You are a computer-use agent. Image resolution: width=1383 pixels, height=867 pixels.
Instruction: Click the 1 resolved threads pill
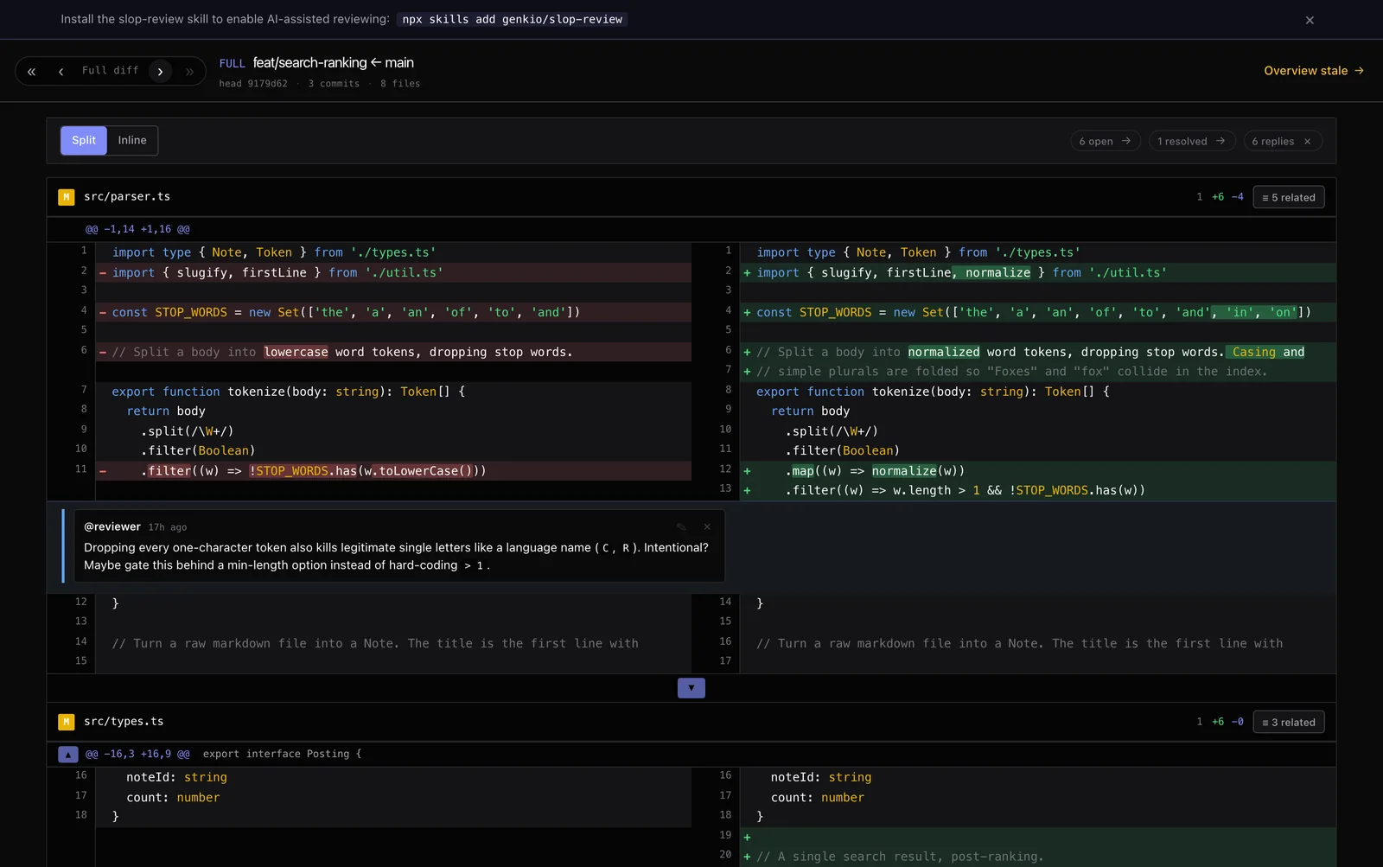click(x=1191, y=141)
